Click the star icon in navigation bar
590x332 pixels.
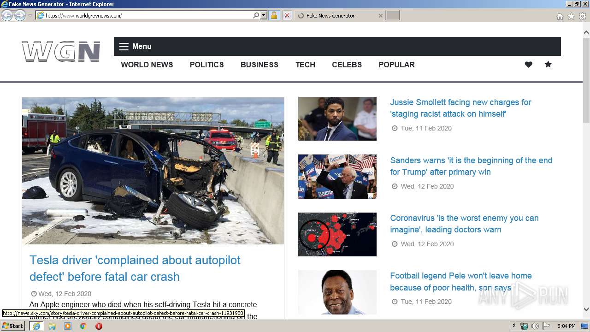tap(548, 64)
